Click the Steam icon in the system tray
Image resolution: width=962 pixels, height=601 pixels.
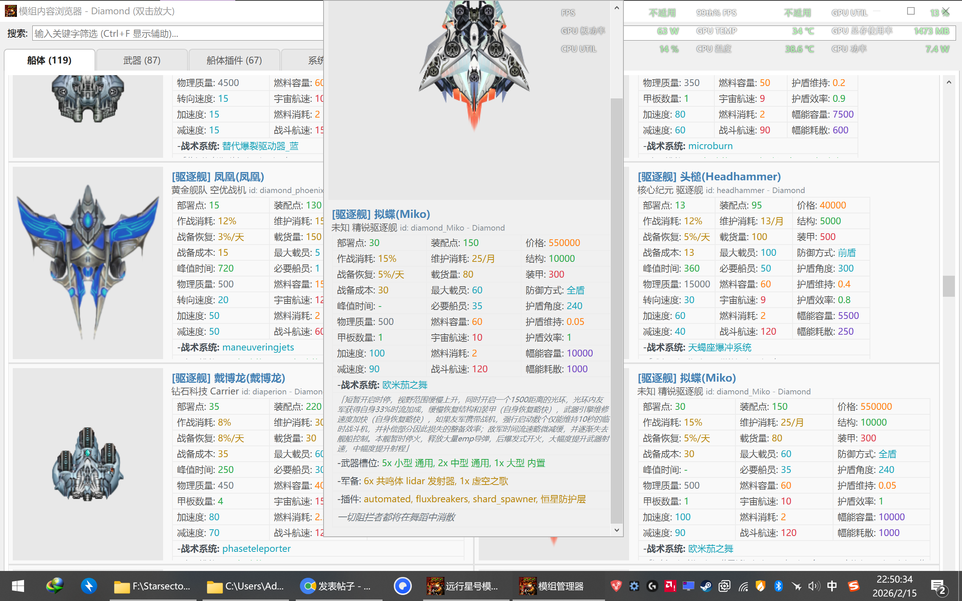click(707, 586)
